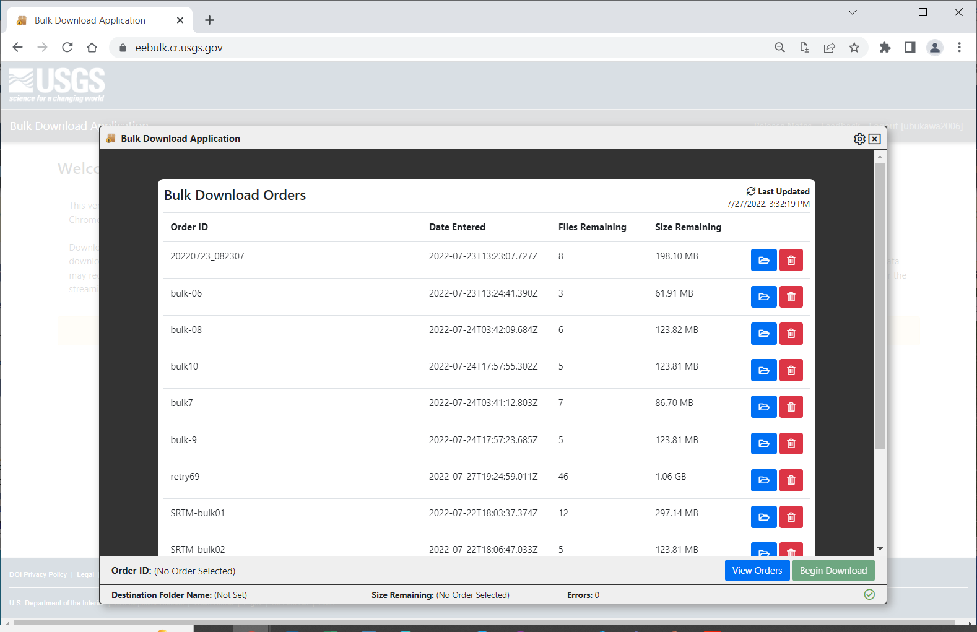Delete the bulk10 order
The image size is (977, 632).
[791, 370]
